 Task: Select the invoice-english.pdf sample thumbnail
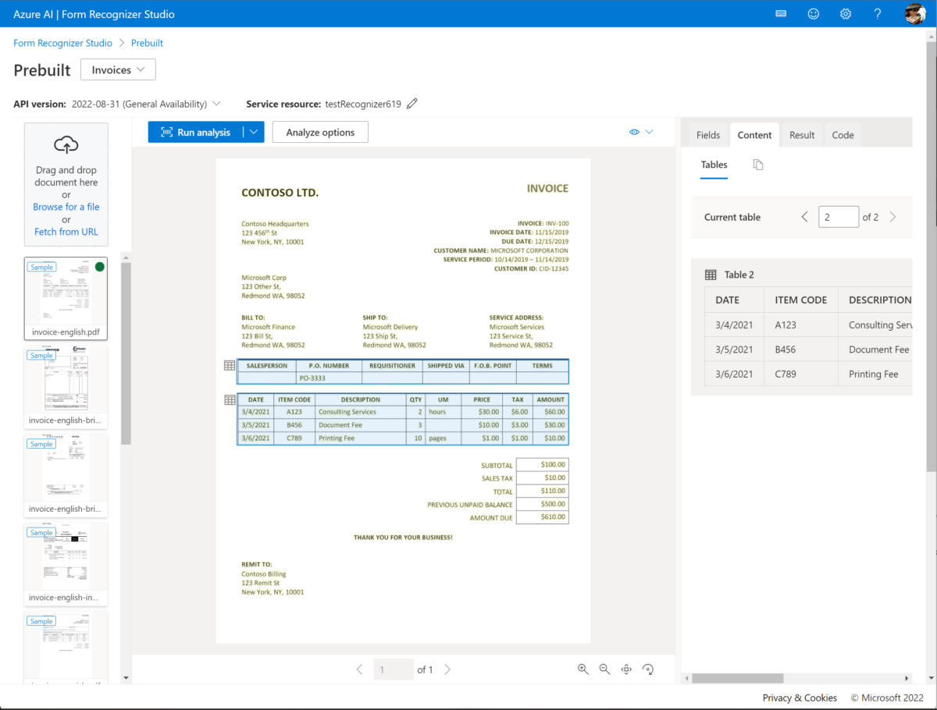66,299
